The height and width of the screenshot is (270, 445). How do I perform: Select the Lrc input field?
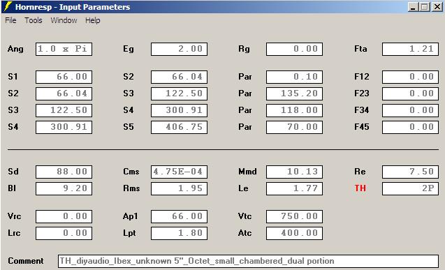64,233
